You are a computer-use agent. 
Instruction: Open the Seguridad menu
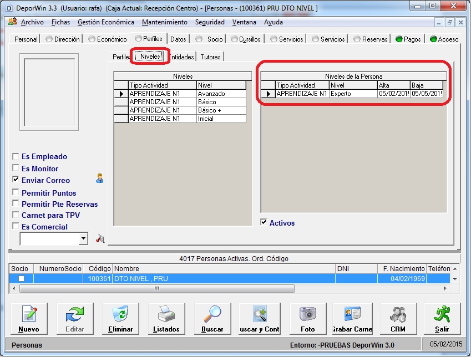tap(210, 22)
